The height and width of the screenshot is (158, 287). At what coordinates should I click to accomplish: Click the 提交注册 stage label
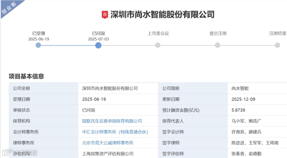coord(218,33)
